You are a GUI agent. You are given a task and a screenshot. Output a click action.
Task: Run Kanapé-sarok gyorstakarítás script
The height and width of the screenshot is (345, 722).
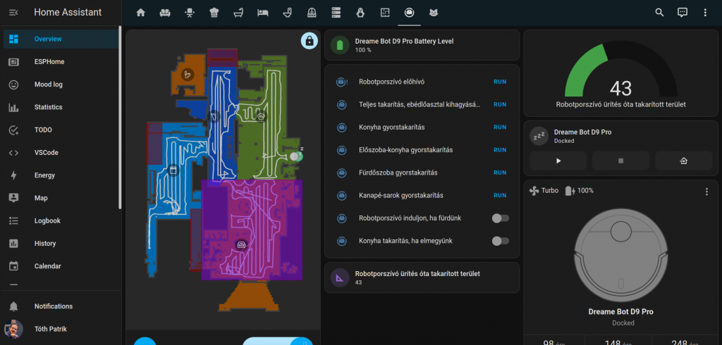[x=500, y=196]
